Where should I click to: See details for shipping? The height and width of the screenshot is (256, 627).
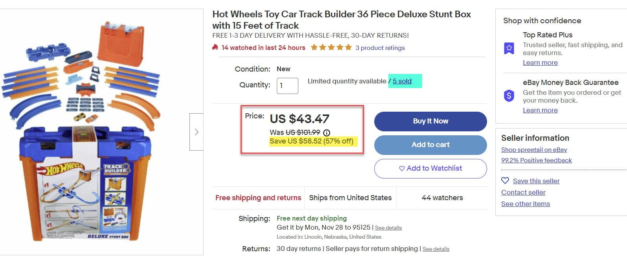[388, 228]
